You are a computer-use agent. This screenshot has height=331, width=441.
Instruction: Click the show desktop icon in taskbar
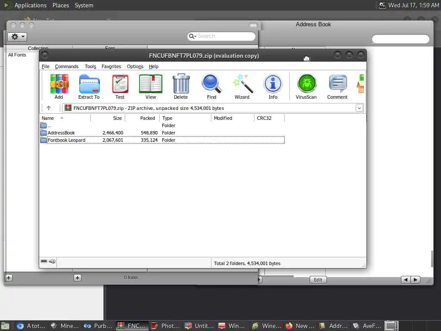click(x=5, y=326)
